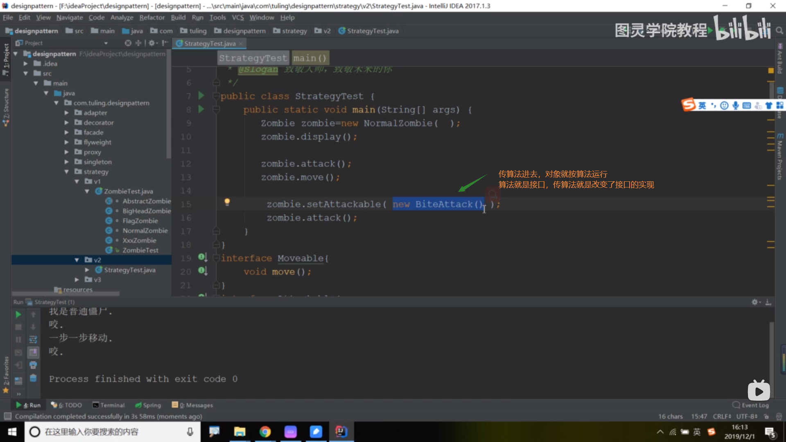
Task: Click the green Rerun button in Run panel
Action: pos(18,314)
